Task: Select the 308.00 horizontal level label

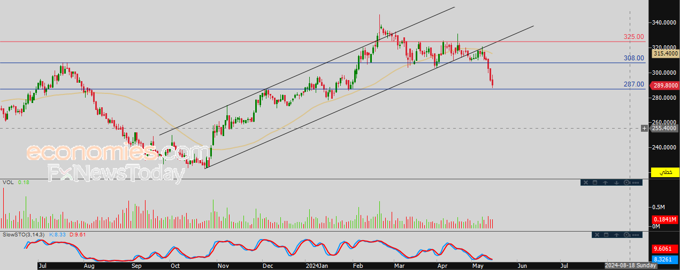Action: 633,58
